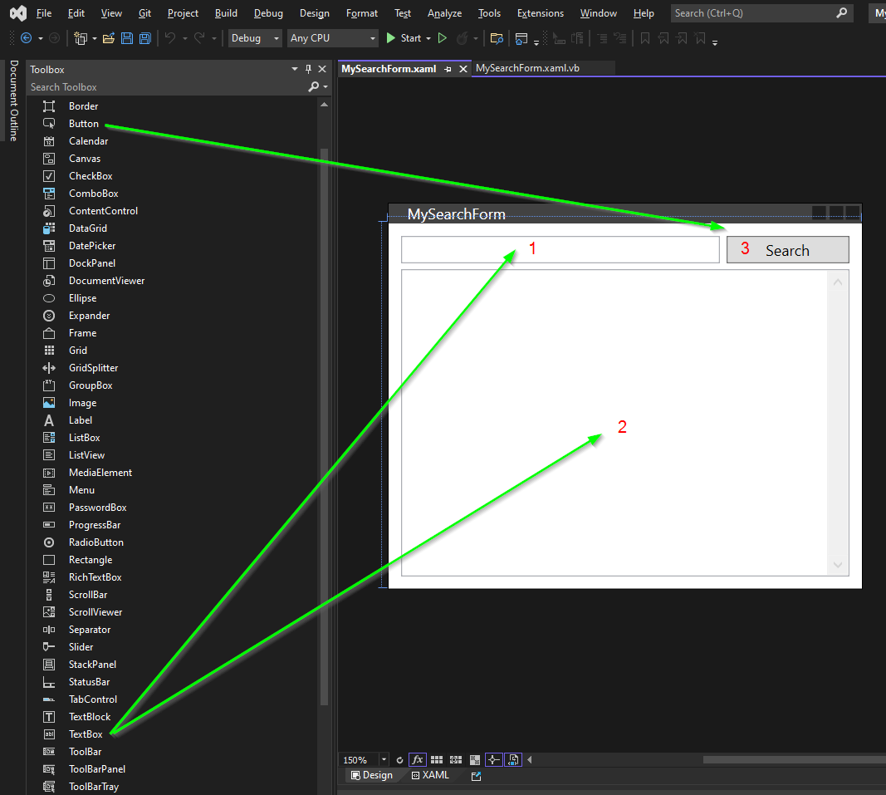
Task: Toggle the effects (fx) designer button
Action: coord(418,759)
